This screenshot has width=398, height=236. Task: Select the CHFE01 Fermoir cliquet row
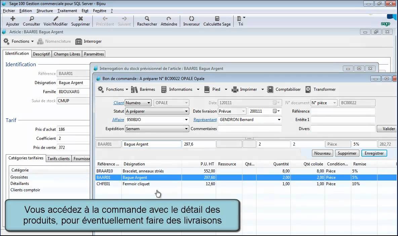[x=246, y=184]
